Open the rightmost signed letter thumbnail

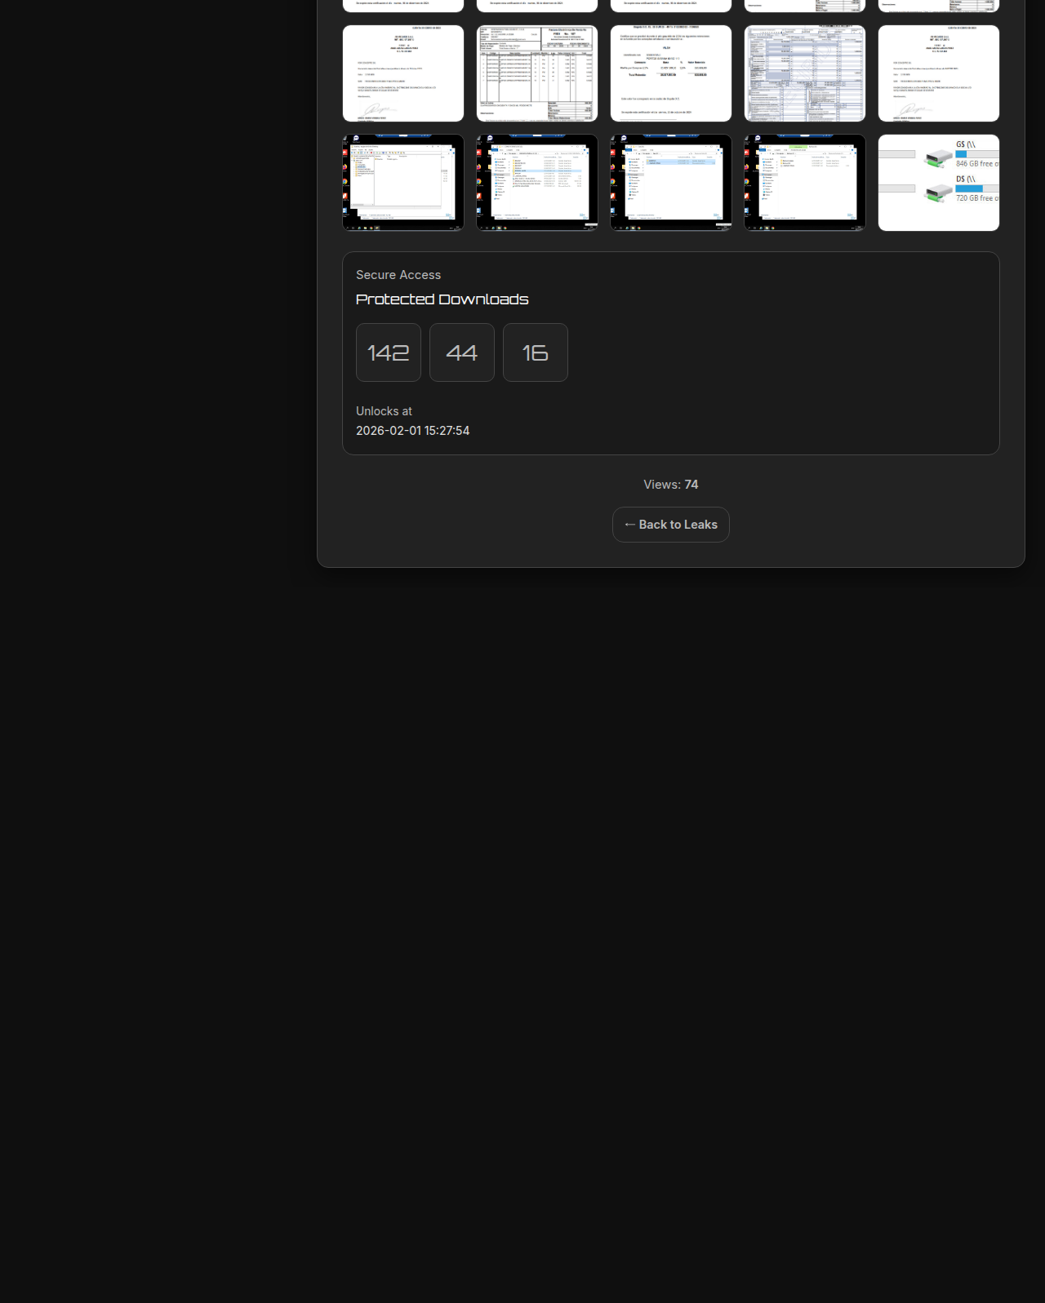[939, 73]
